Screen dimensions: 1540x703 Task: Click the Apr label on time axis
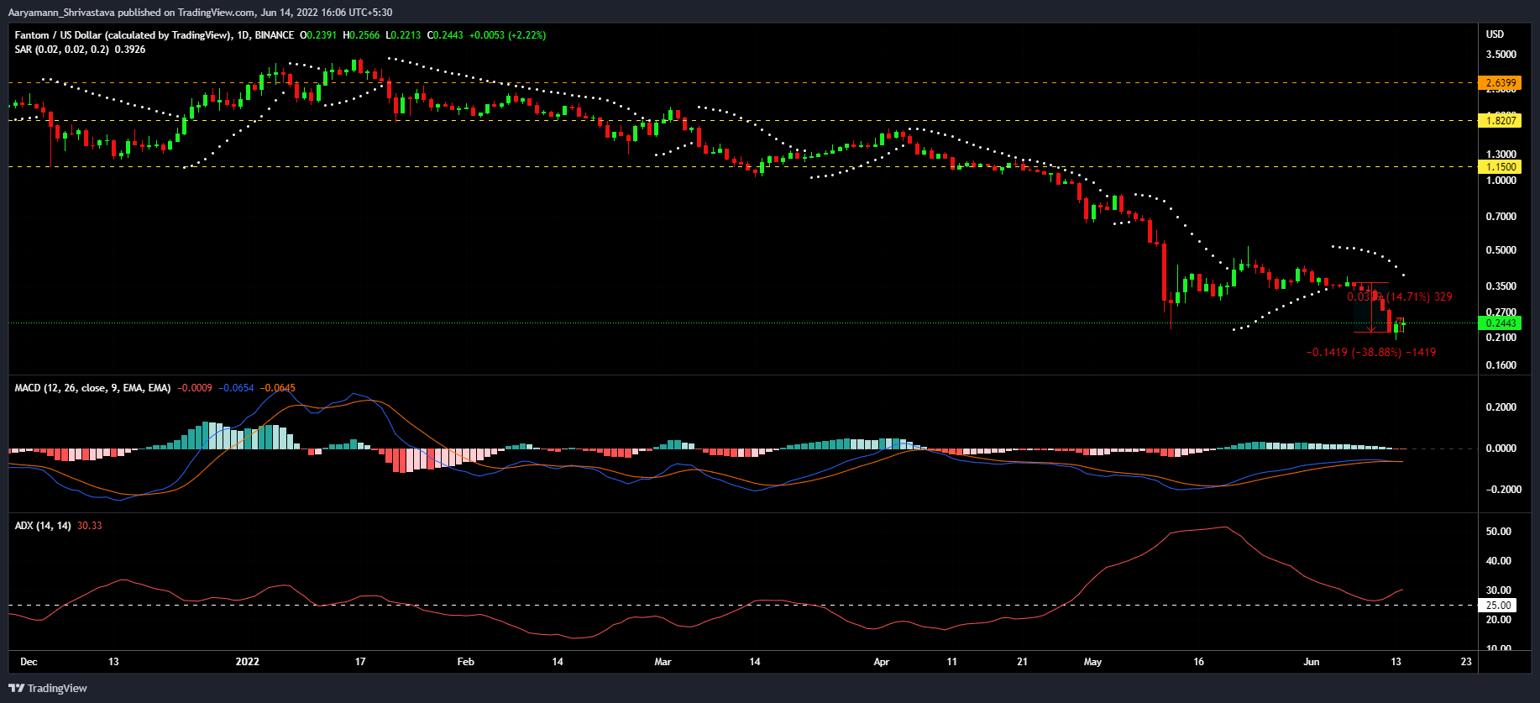[882, 662]
